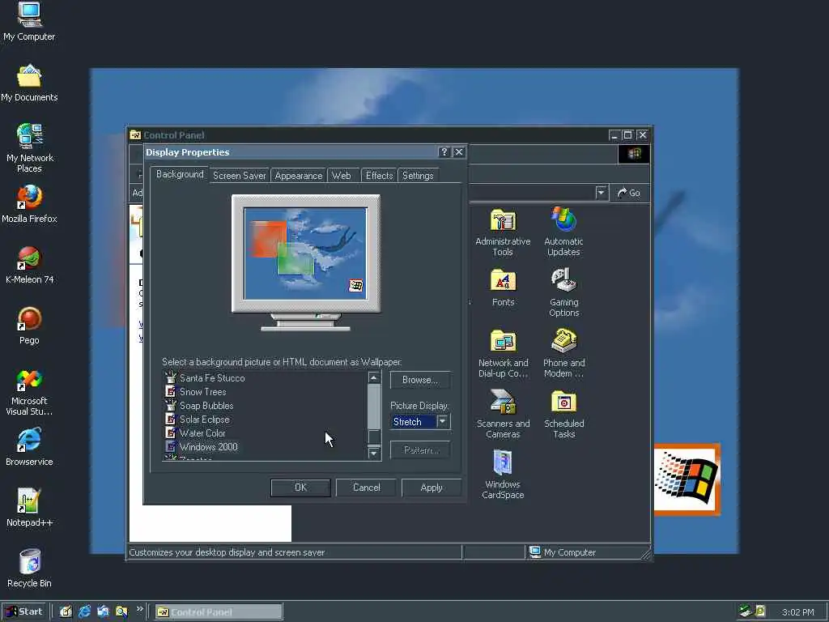Switch to the Effects tab
The height and width of the screenshot is (622, 829).
coord(379,176)
